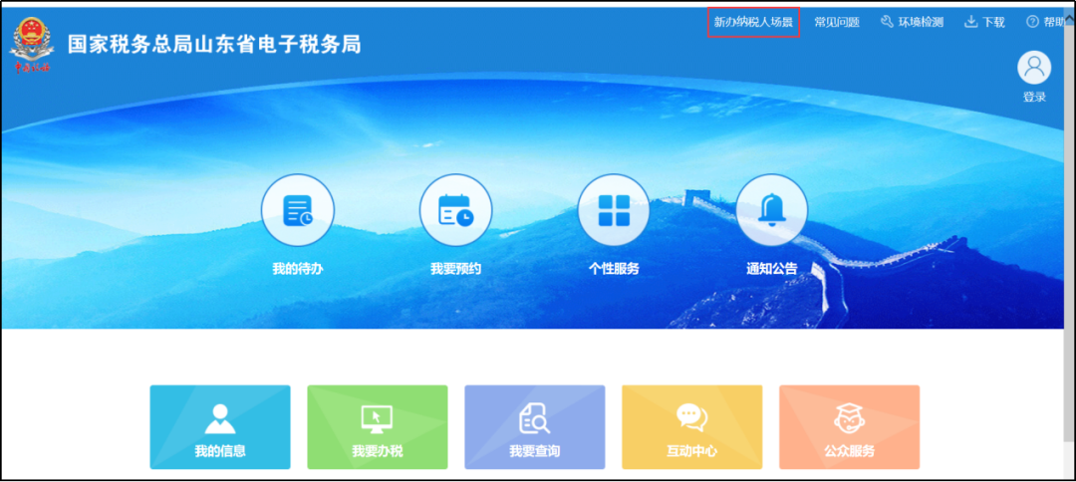Click the 环境检测 wrench icon
This screenshot has height=482, width=1076.
coord(887,22)
